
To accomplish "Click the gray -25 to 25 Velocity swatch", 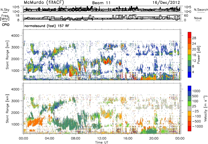I will pyautogui.click(x=190, y=109).
